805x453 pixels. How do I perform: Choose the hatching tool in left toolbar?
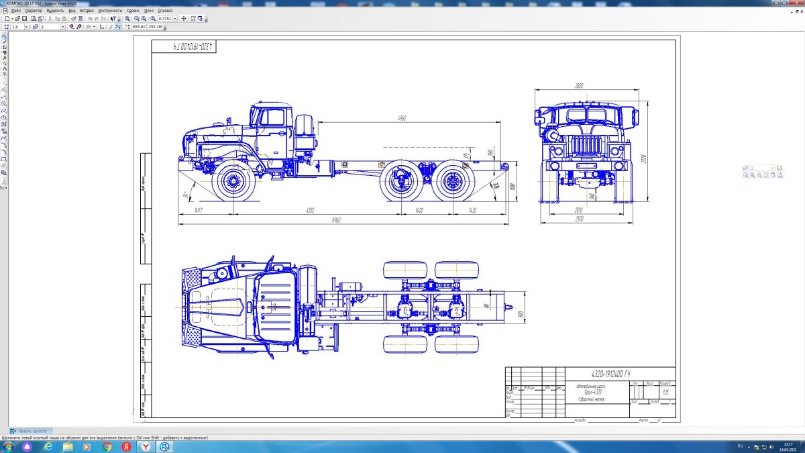click(4, 165)
